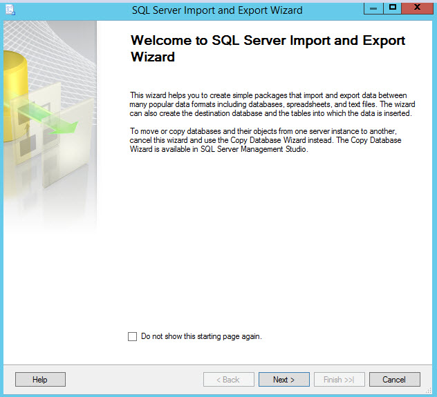437x397 pixels.
Task: Go to the next wizard page
Action: coord(284,380)
